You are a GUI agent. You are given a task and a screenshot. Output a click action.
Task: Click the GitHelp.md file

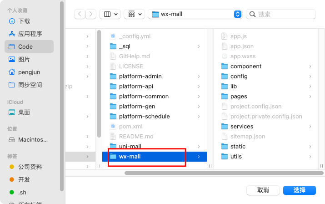click(x=155, y=56)
